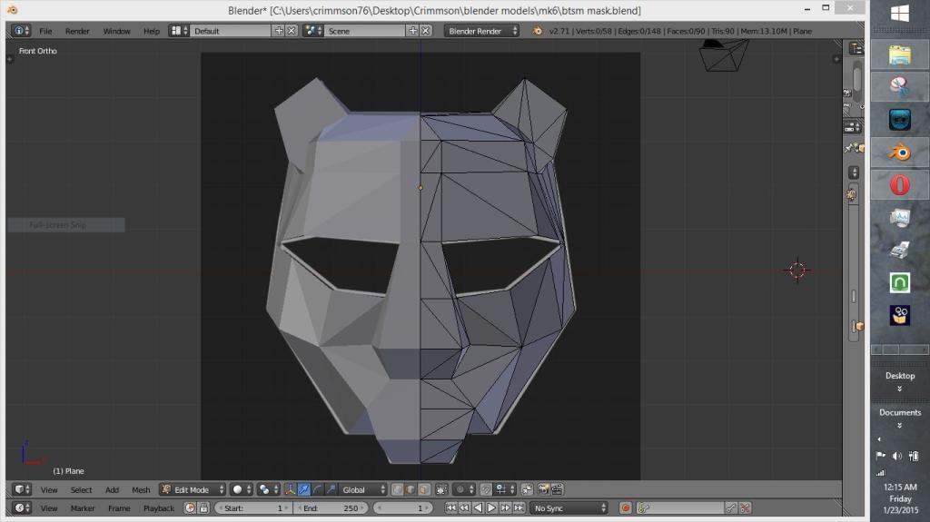Open the Render menu in top bar
Screen dimensions: 930x522
pos(77,31)
